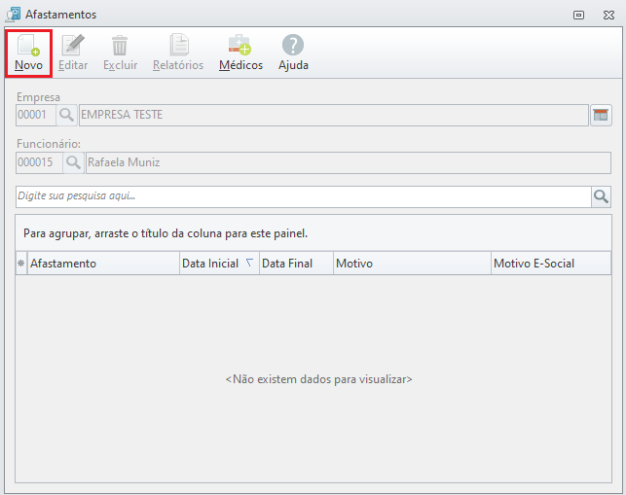The height and width of the screenshot is (495, 626).
Task: Open the Médicos registry
Action: tap(240, 53)
